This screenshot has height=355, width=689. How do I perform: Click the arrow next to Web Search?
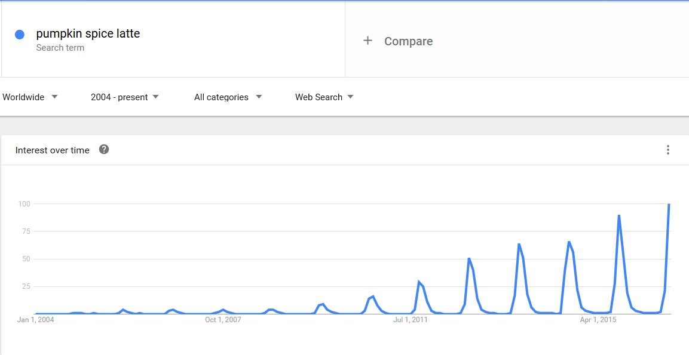tap(350, 97)
